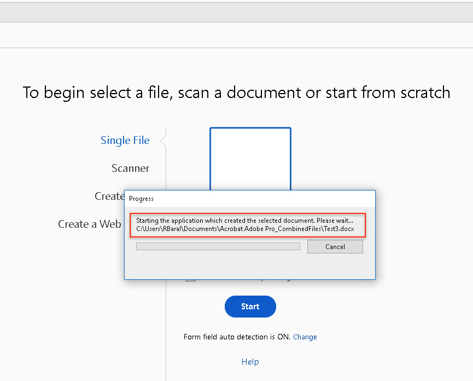Click the blank toolbar strip above the heading
473x381 pixels.
click(236, 35)
